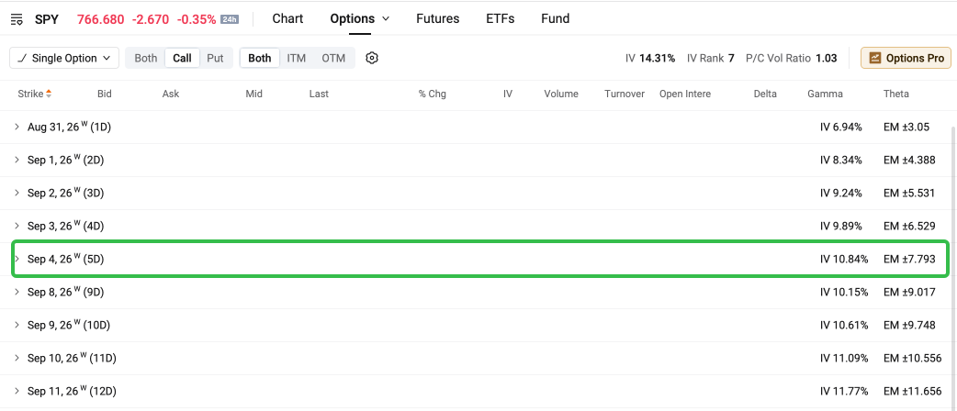
Task: Click IV 9.89% in Sep 3 row
Action: click(x=841, y=226)
